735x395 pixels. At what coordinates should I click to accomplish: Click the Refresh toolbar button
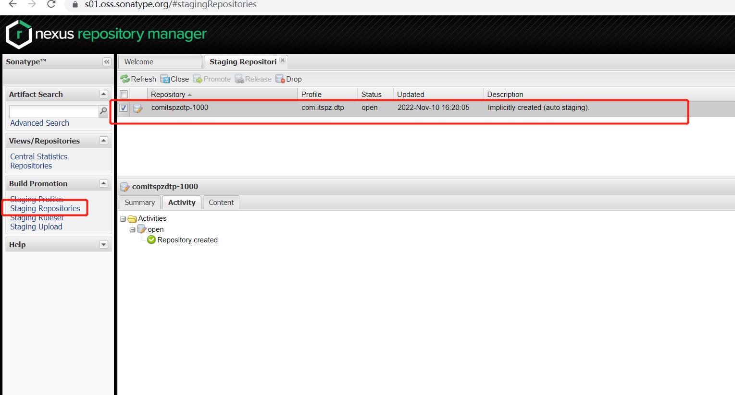coord(138,79)
